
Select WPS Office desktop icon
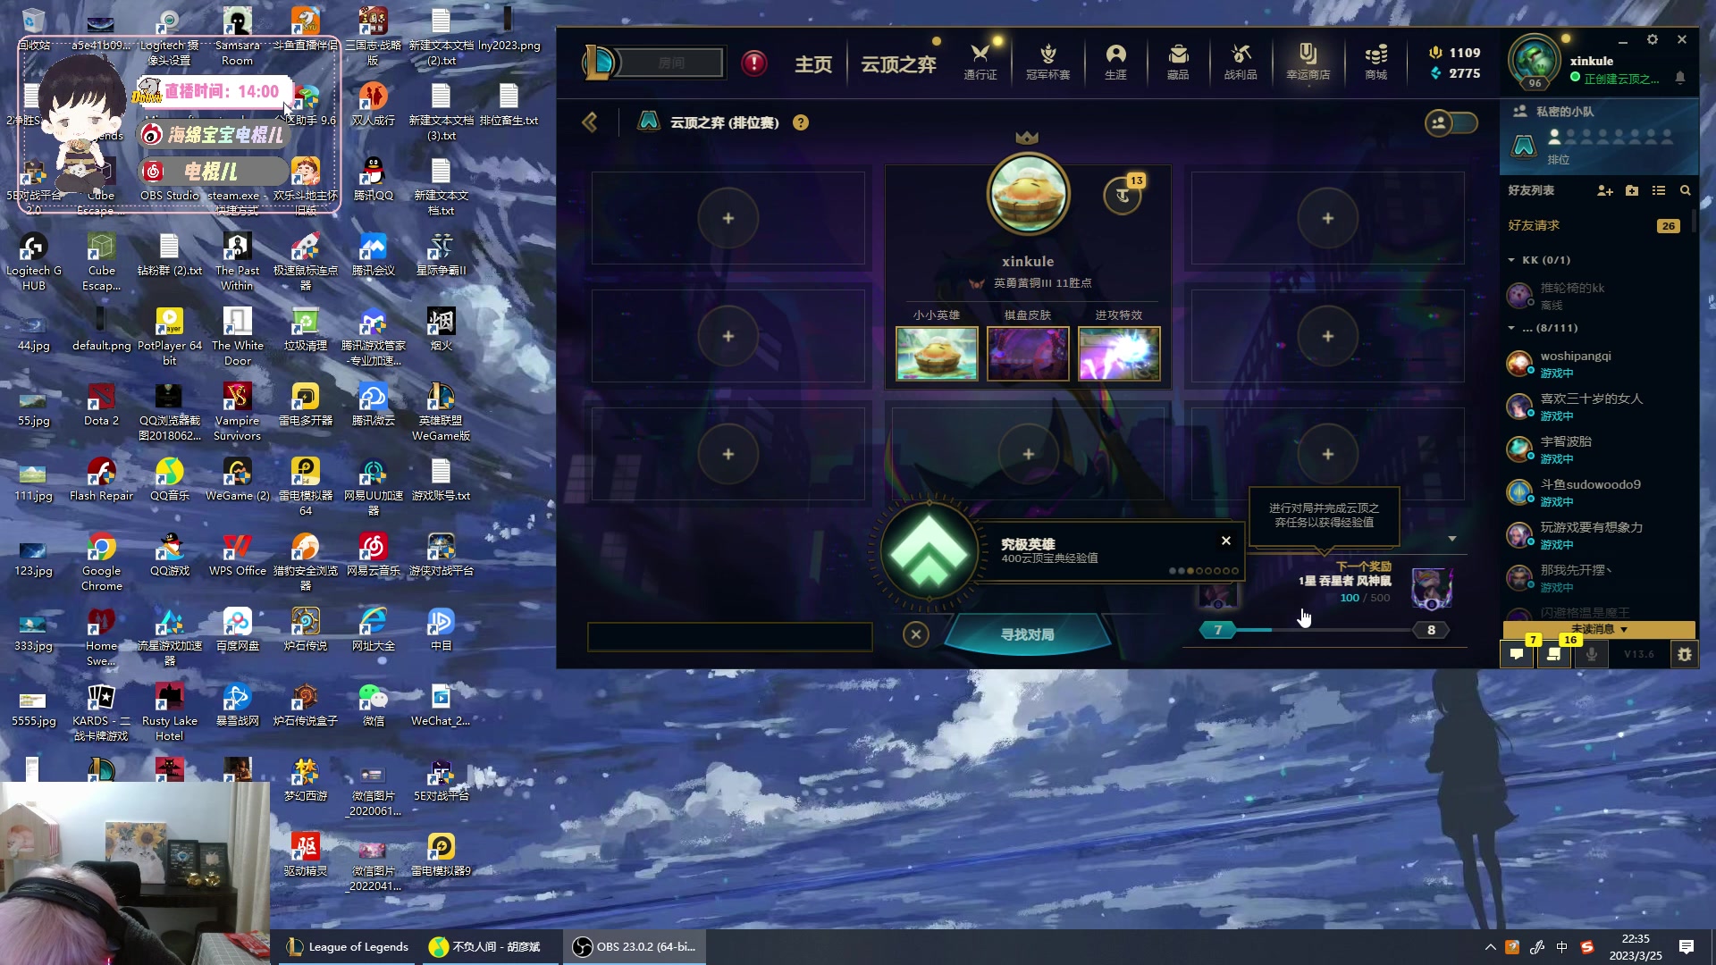point(238,555)
